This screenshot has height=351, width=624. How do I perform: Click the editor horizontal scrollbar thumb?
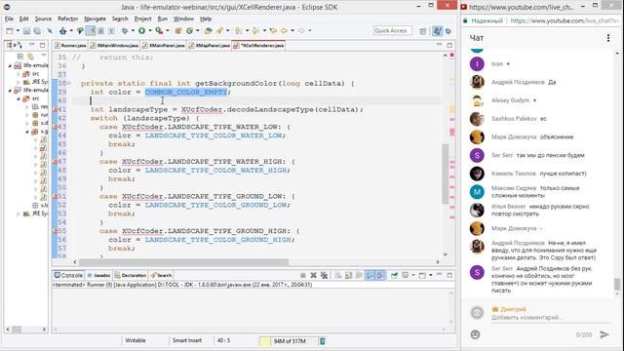pyautogui.click(x=183, y=262)
